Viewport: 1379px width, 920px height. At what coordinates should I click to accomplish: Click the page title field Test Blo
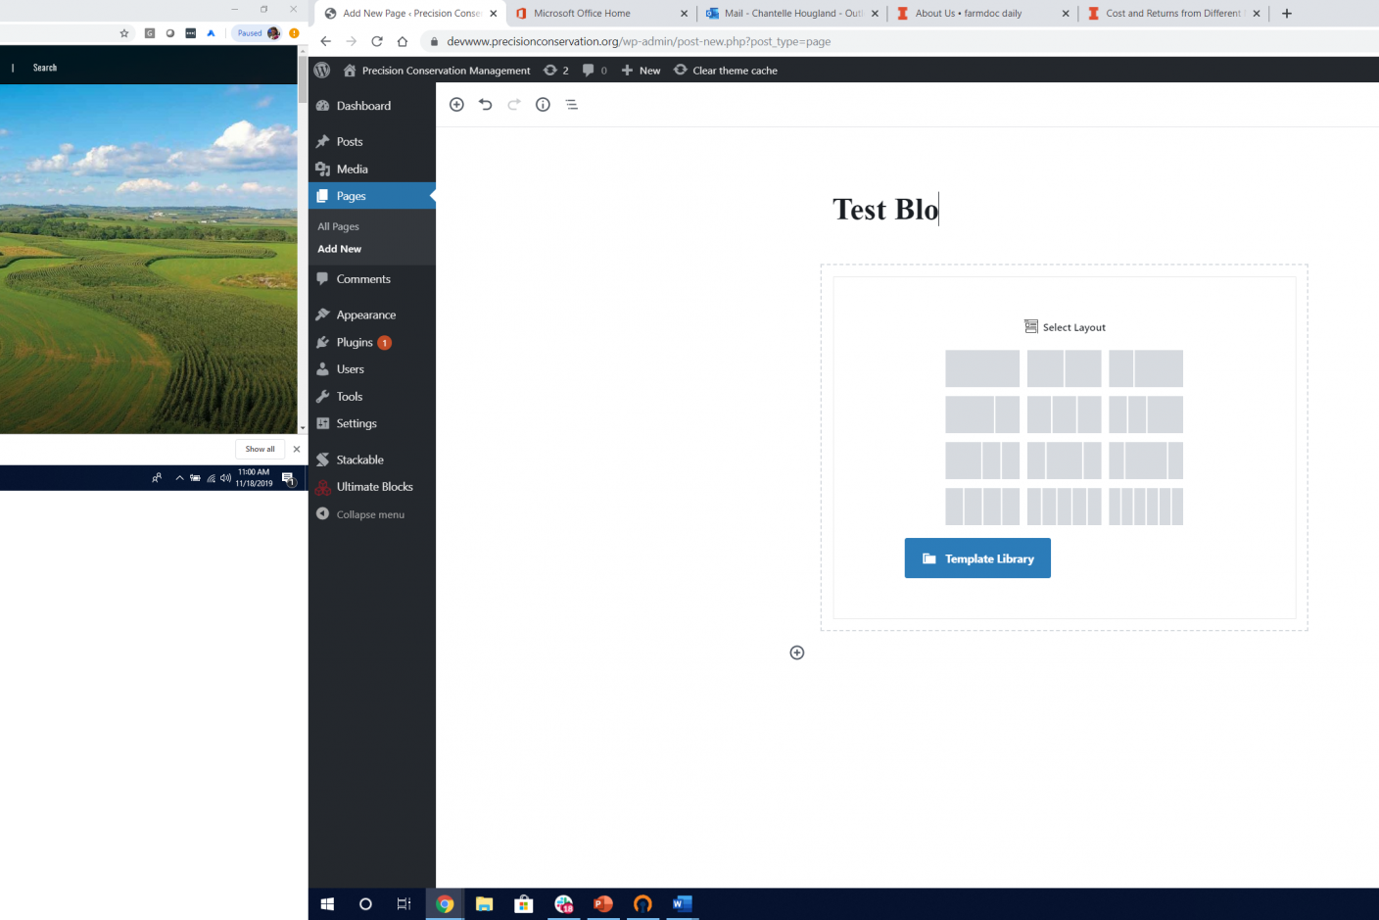click(885, 210)
